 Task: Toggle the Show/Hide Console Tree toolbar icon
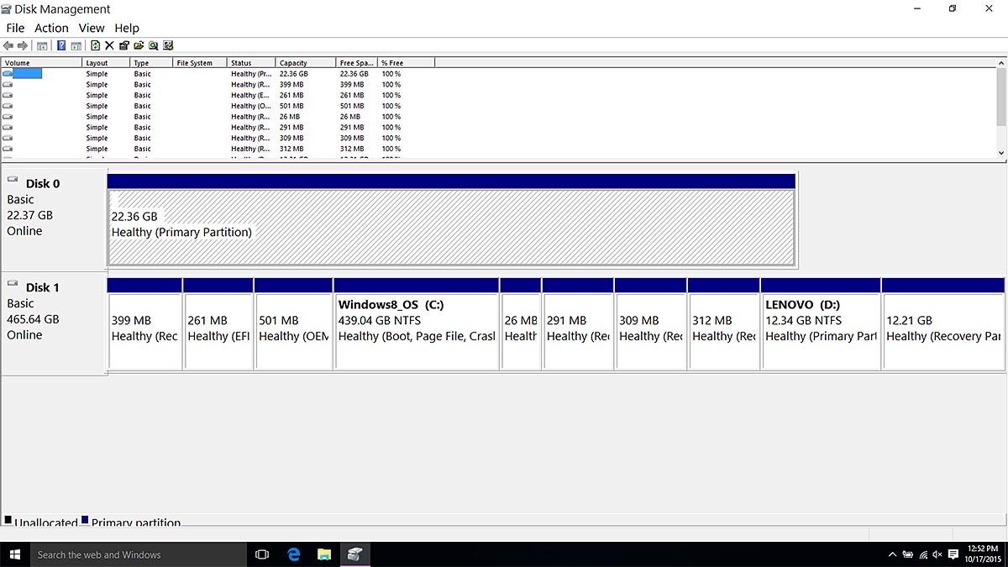[x=42, y=45]
